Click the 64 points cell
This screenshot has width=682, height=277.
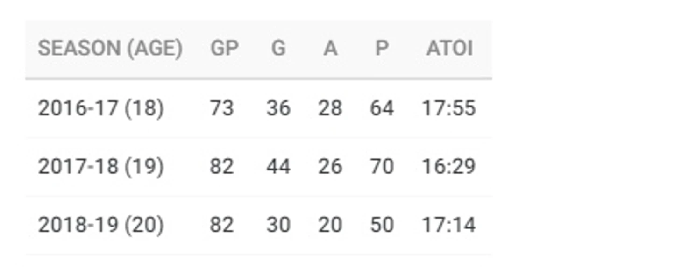tap(382, 108)
